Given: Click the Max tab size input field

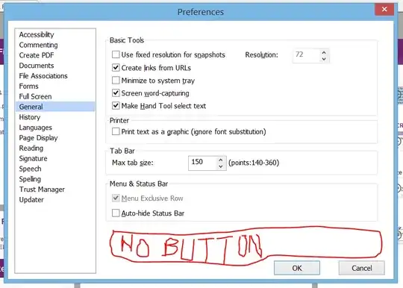Looking at the screenshot, I should point(202,163).
